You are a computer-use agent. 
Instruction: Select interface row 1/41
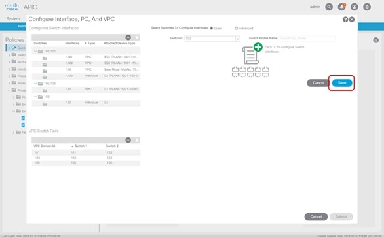[x=86, y=57]
